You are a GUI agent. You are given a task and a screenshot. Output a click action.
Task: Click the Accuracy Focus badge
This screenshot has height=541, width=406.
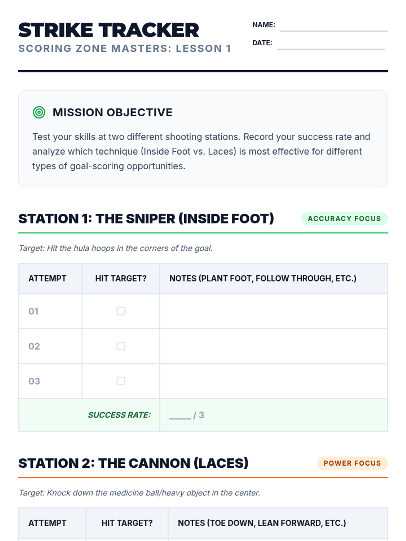click(x=344, y=218)
